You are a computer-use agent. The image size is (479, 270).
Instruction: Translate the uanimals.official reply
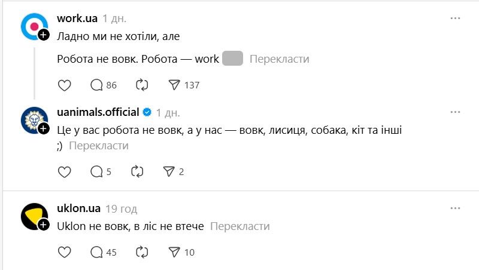click(x=99, y=145)
